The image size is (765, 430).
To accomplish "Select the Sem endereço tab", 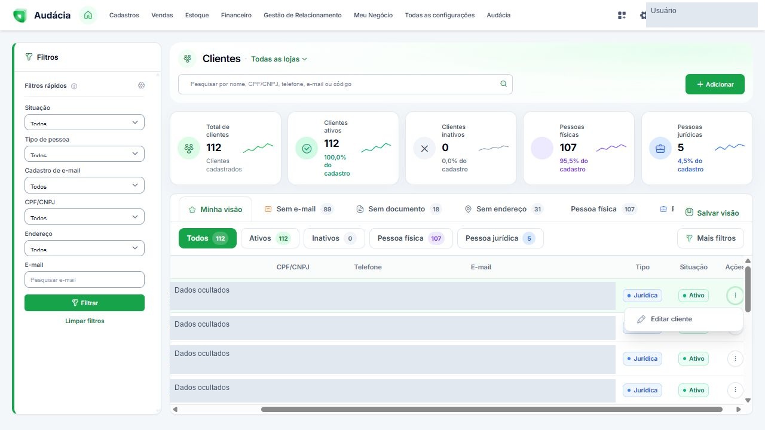I will (x=504, y=209).
